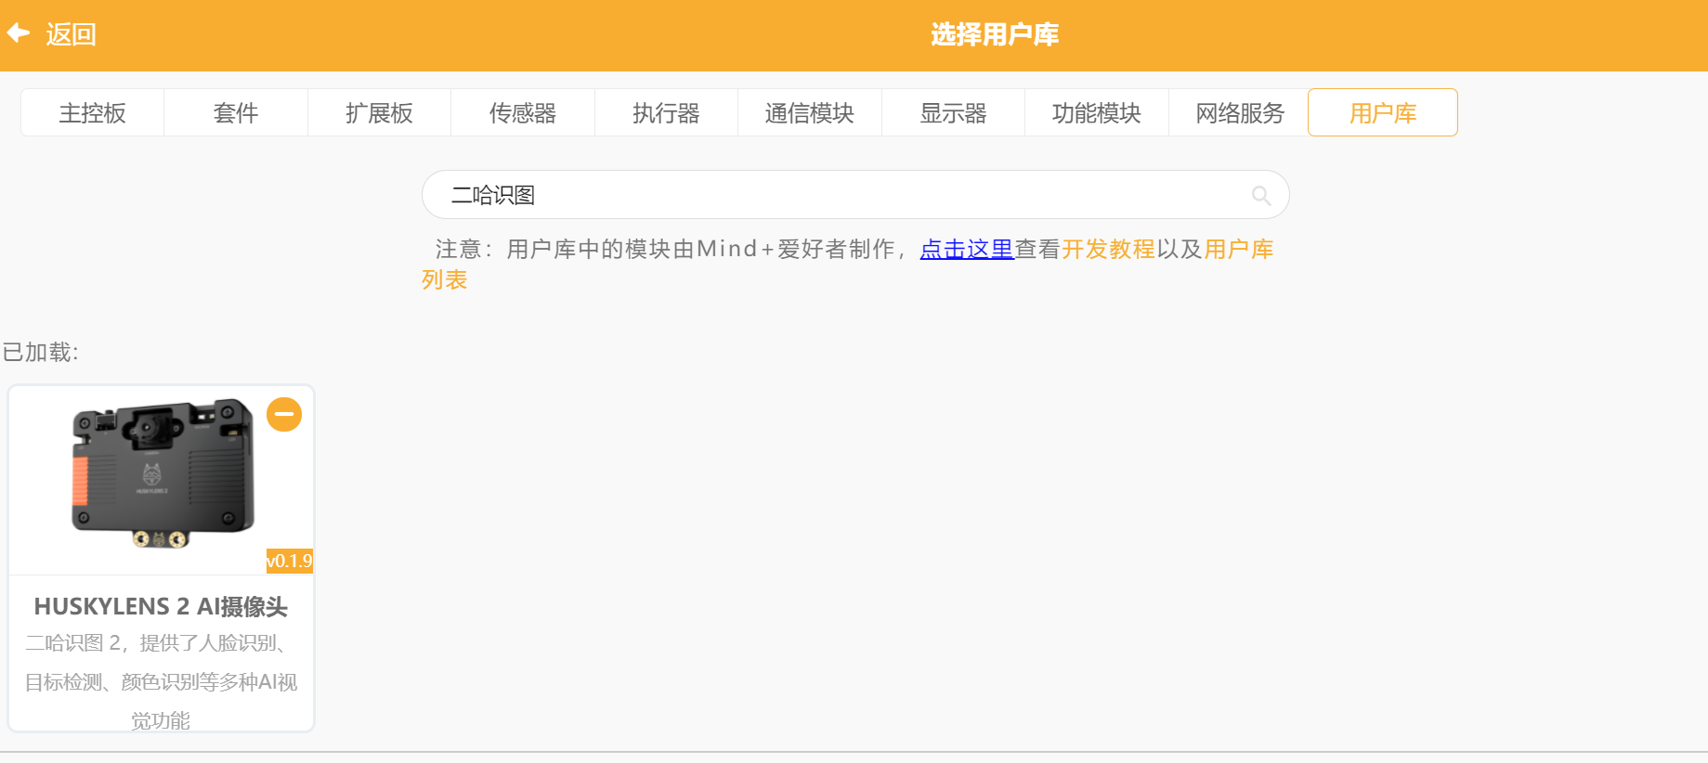Switch to the 网络服务 tab
Image resolution: width=1708 pixels, height=763 pixels.
pos(1240,113)
